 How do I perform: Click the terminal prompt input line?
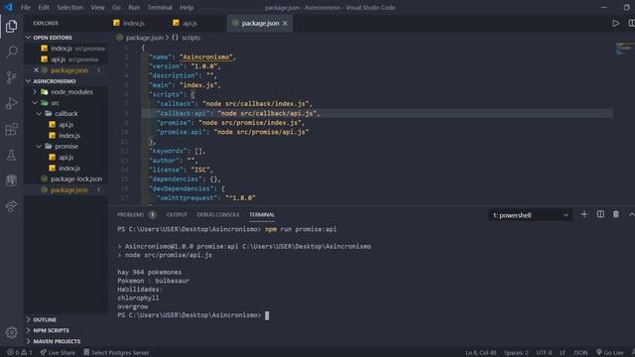pos(192,315)
